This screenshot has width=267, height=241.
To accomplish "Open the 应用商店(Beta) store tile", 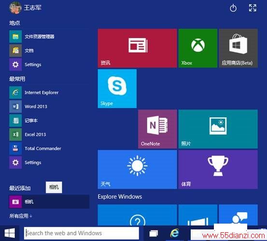I will coord(238,48).
